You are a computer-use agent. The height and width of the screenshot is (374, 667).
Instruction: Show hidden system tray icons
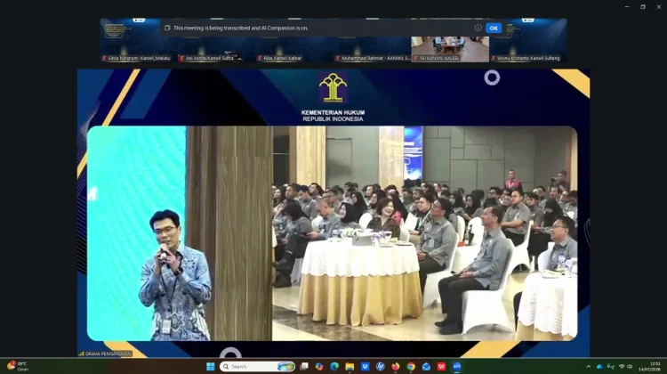coord(589,366)
